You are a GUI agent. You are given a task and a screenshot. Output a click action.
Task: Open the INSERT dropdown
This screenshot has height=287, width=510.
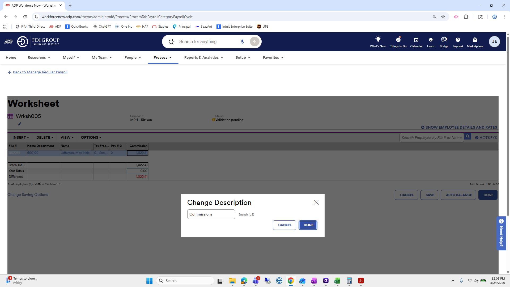20,137
